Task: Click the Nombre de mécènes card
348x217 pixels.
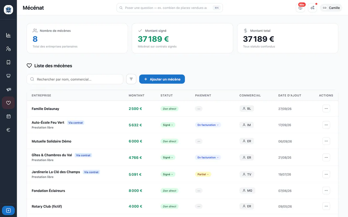Action: [x=77, y=38]
